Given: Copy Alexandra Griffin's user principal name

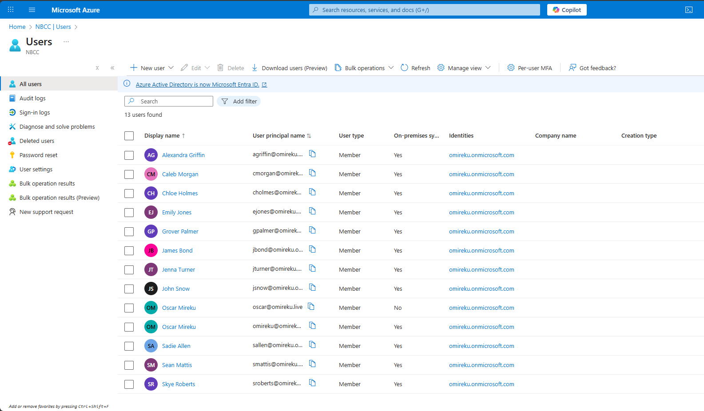Looking at the screenshot, I should (x=312, y=154).
